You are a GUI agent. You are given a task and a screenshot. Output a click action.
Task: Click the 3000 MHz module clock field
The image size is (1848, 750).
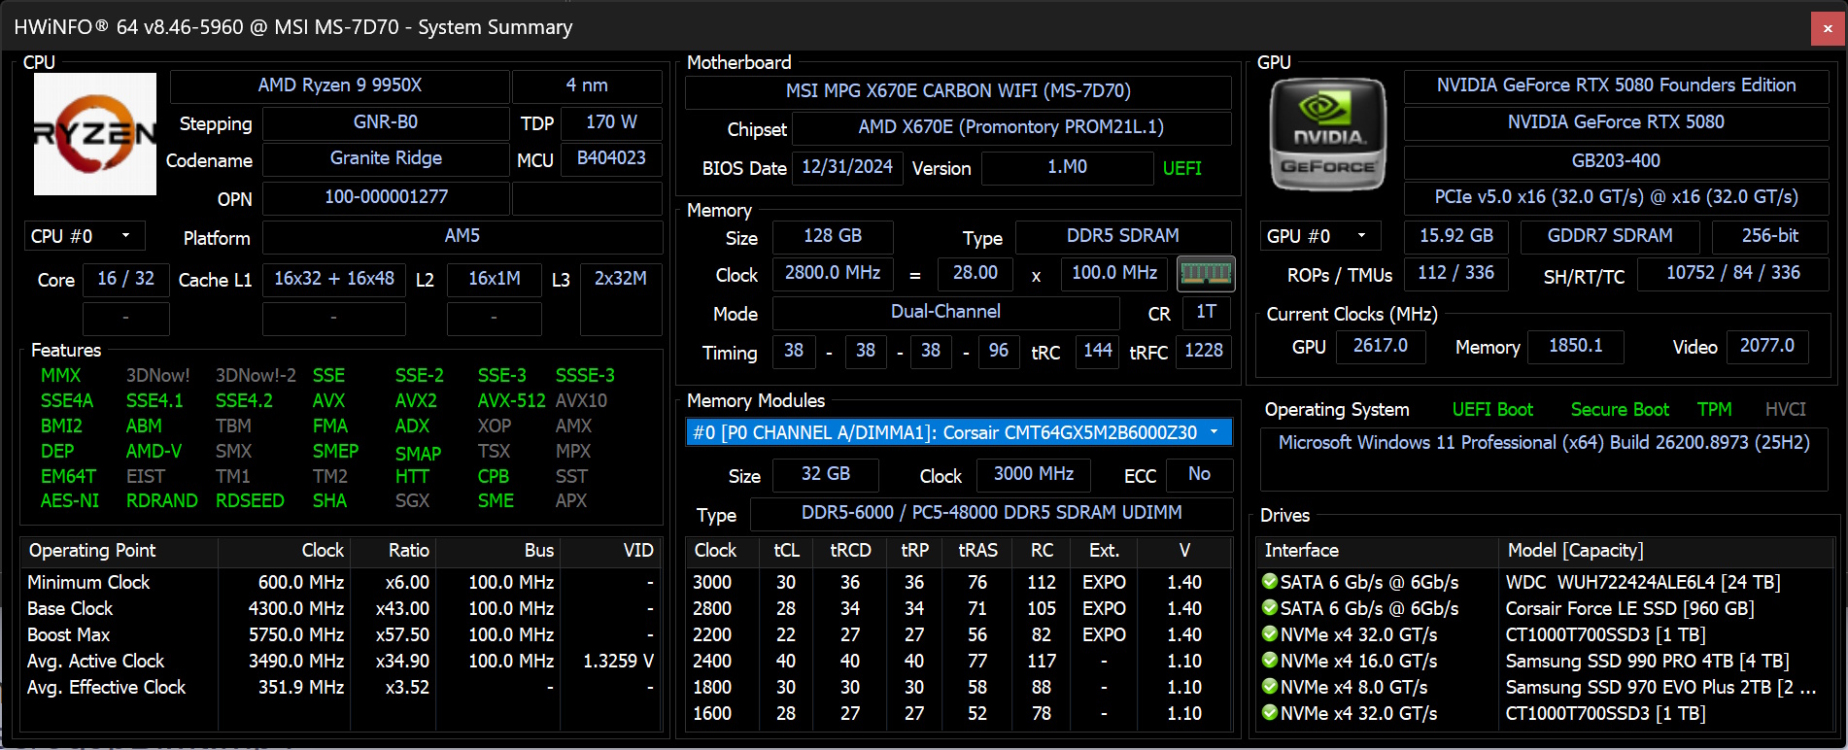pos(1034,474)
